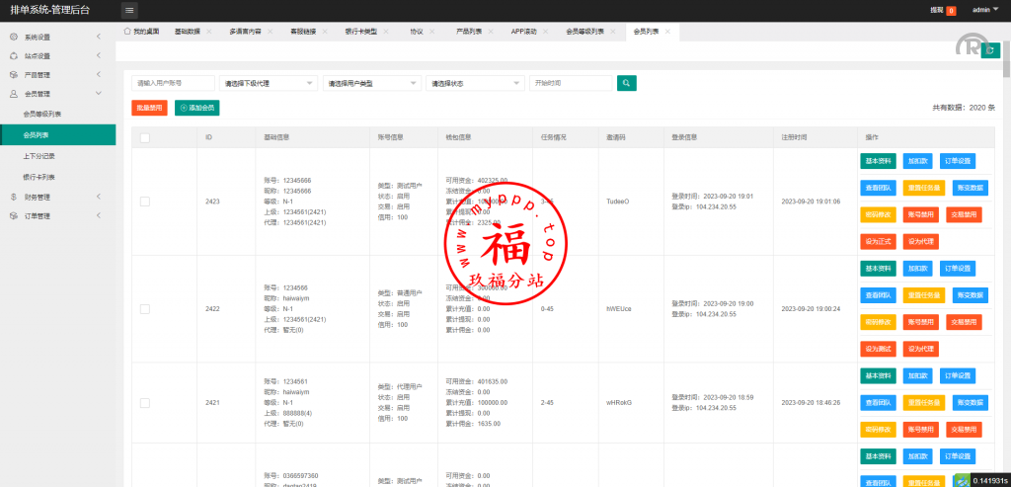Screen dimensions: 1011x487
Task: Open 上下分记录 in the sidebar
Action: coord(39,156)
